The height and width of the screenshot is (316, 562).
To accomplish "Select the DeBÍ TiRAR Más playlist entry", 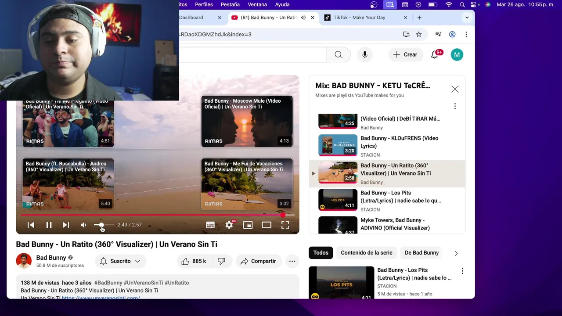I will (387, 122).
